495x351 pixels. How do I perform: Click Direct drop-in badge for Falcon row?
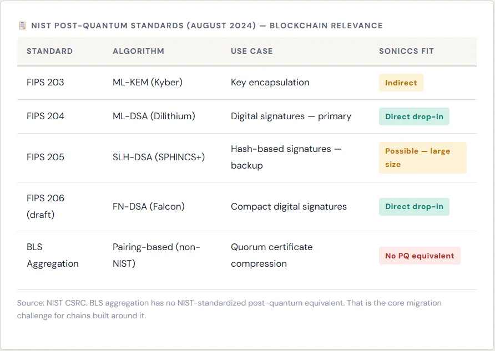414,206
